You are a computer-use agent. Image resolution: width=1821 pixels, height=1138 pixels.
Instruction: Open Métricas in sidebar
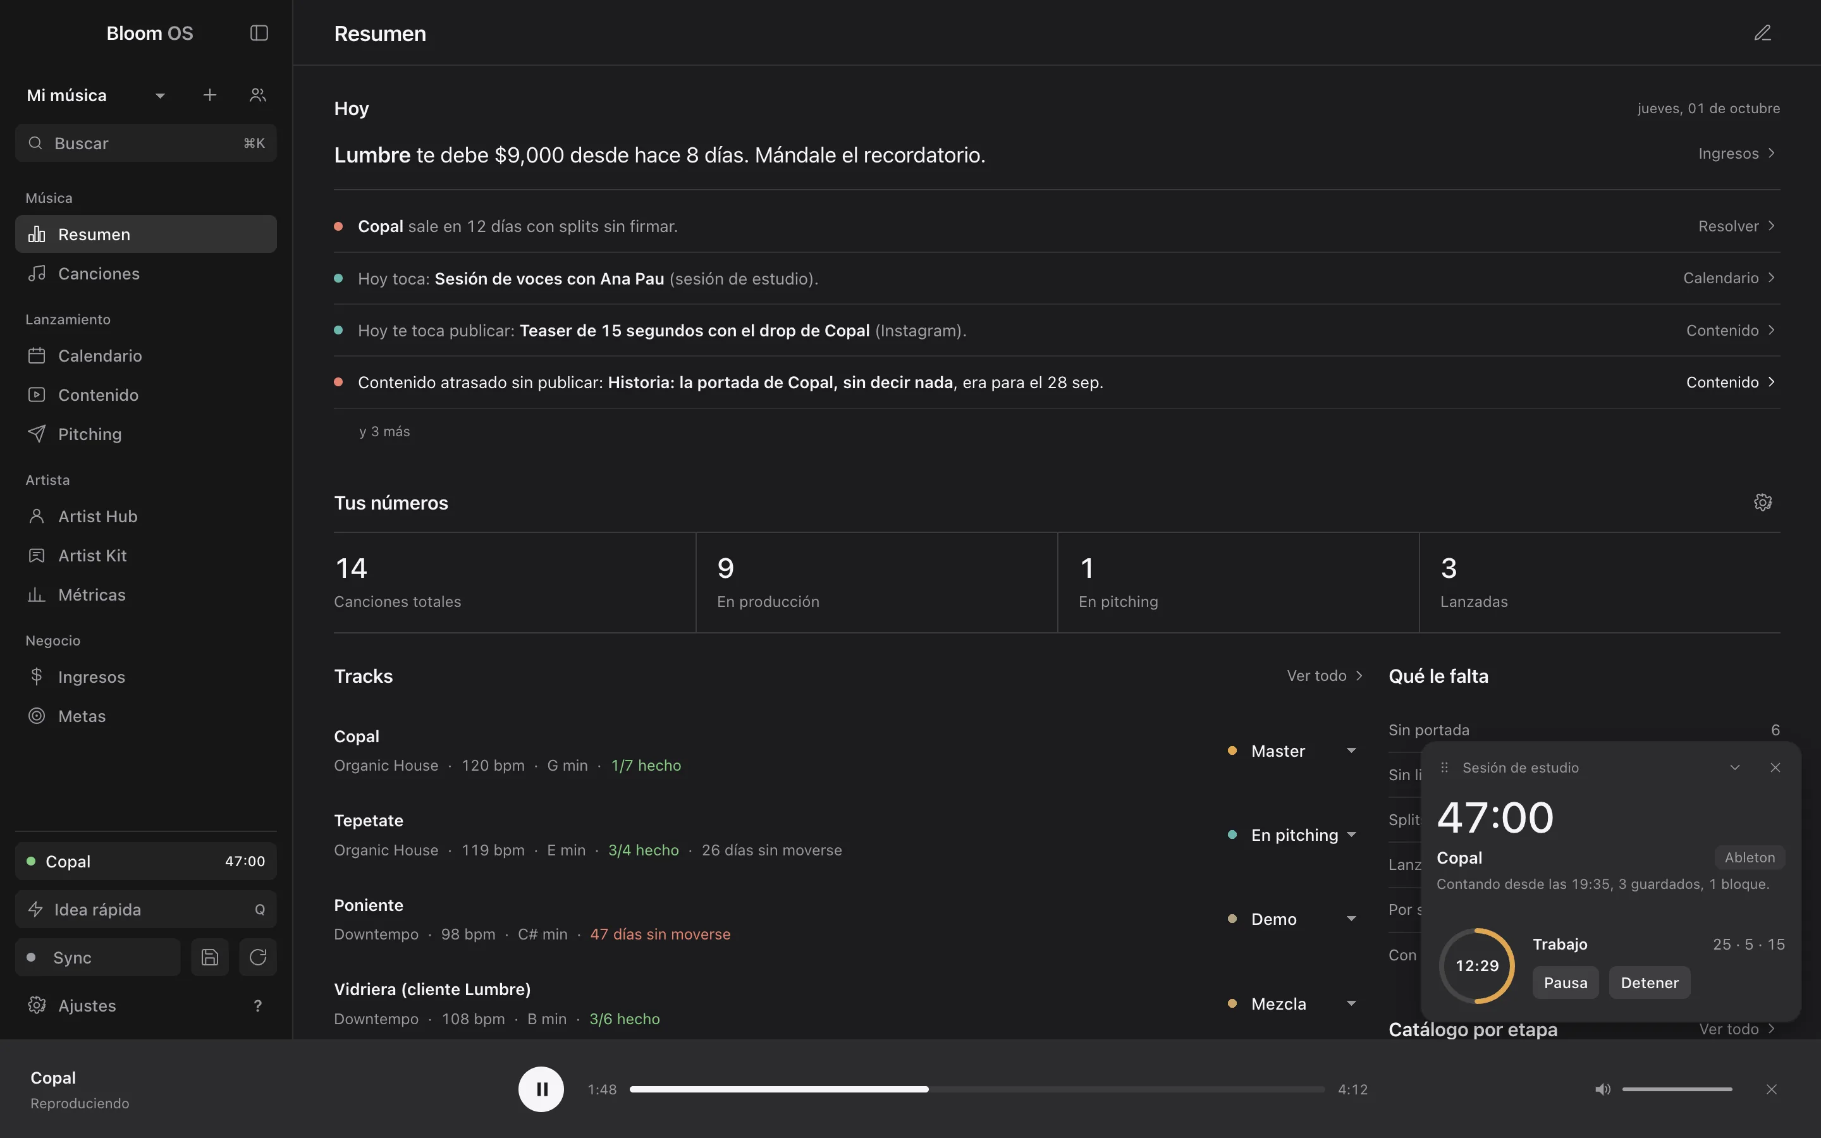[x=146, y=594]
